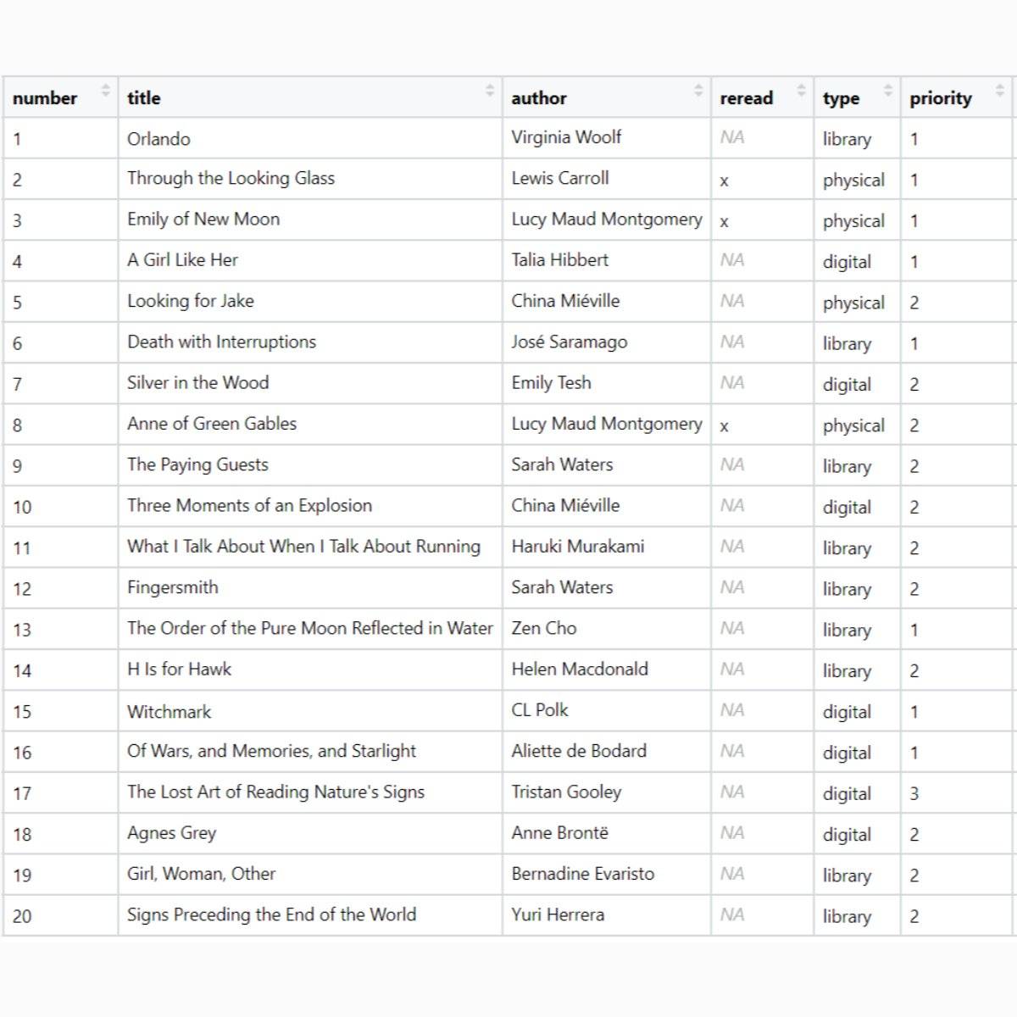Select the author 'Yuri Herrera'
The image size is (1017, 1017).
558,915
